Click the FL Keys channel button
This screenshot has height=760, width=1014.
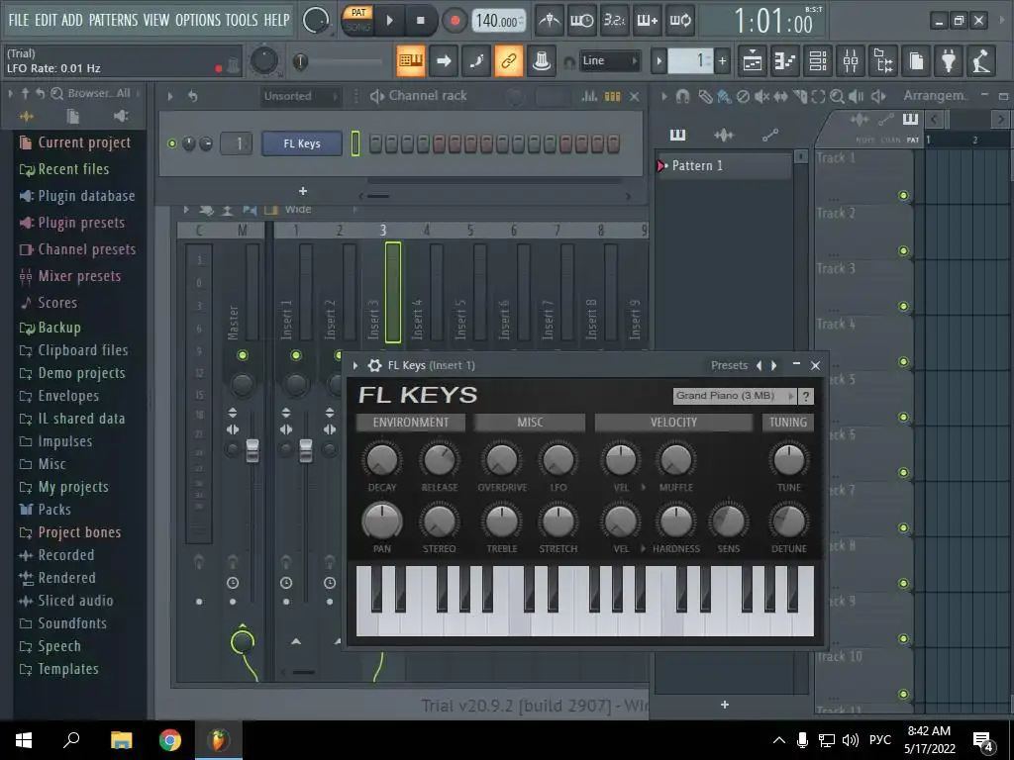pyautogui.click(x=302, y=143)
